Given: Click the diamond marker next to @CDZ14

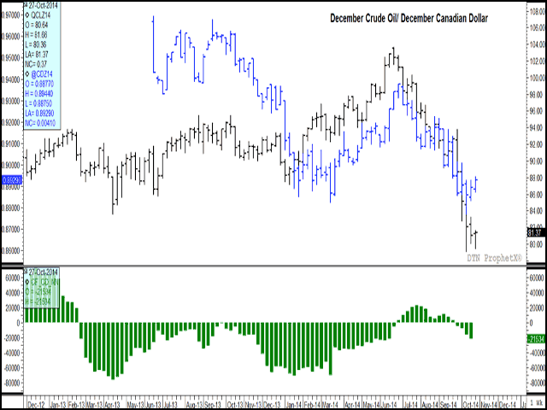Looking at the screenshot, I should 26,74.
